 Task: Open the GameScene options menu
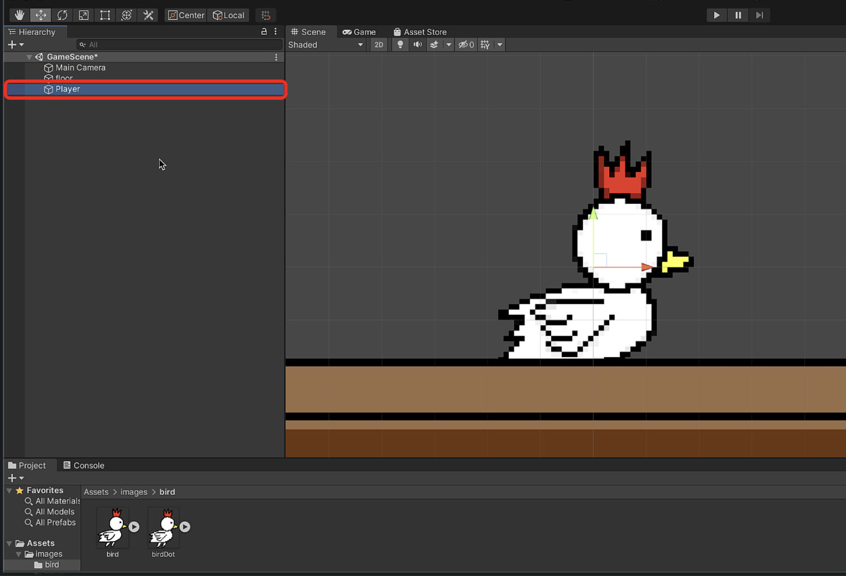(276, 57)
